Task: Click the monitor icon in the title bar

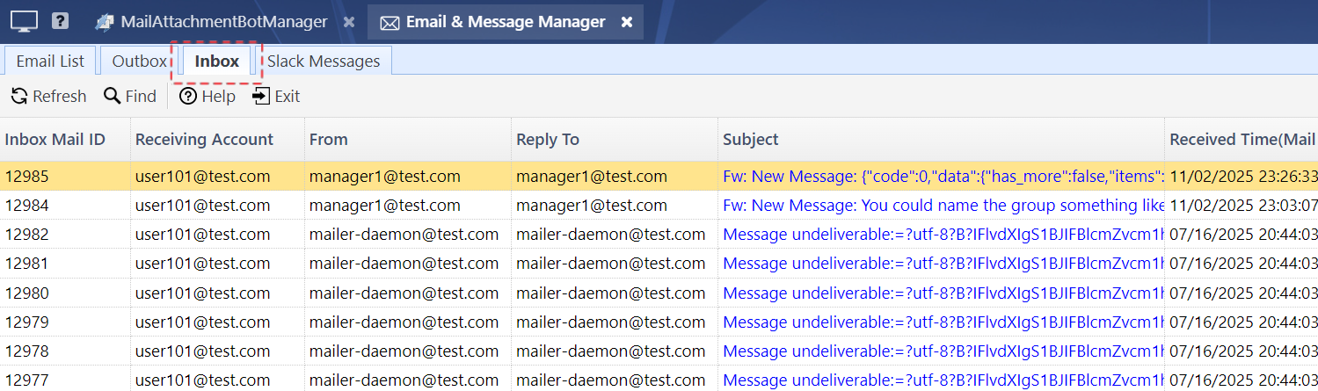Action: 24,21
